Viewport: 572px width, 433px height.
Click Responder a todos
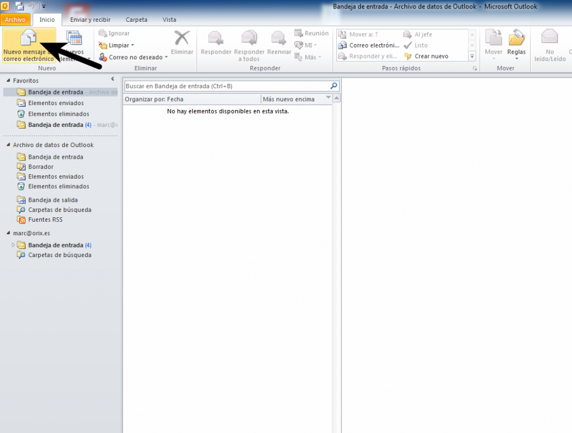click(249, 46)
